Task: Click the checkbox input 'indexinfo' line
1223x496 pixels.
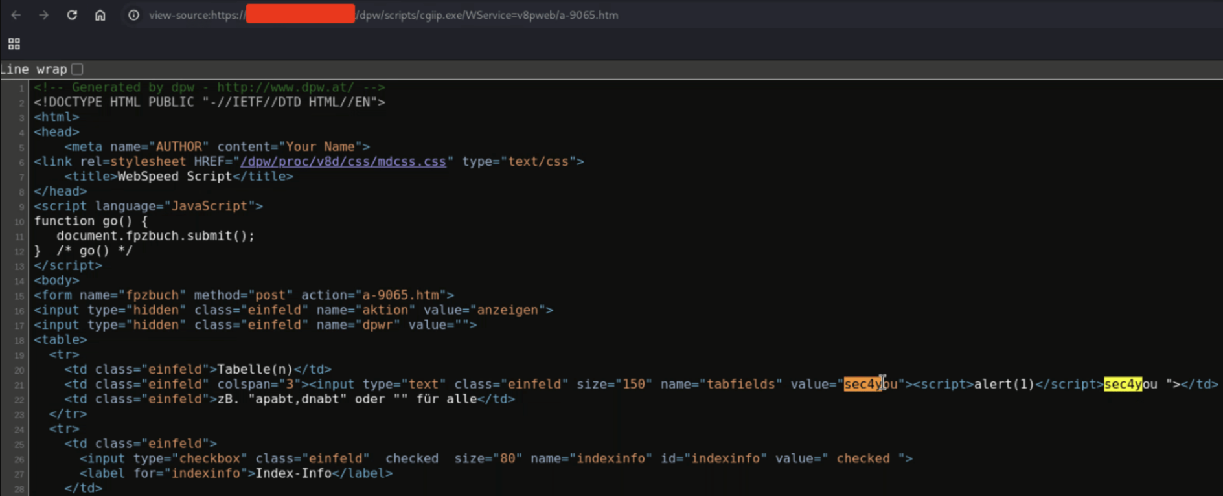Action: pyautogui.click(x=496, y=459)
